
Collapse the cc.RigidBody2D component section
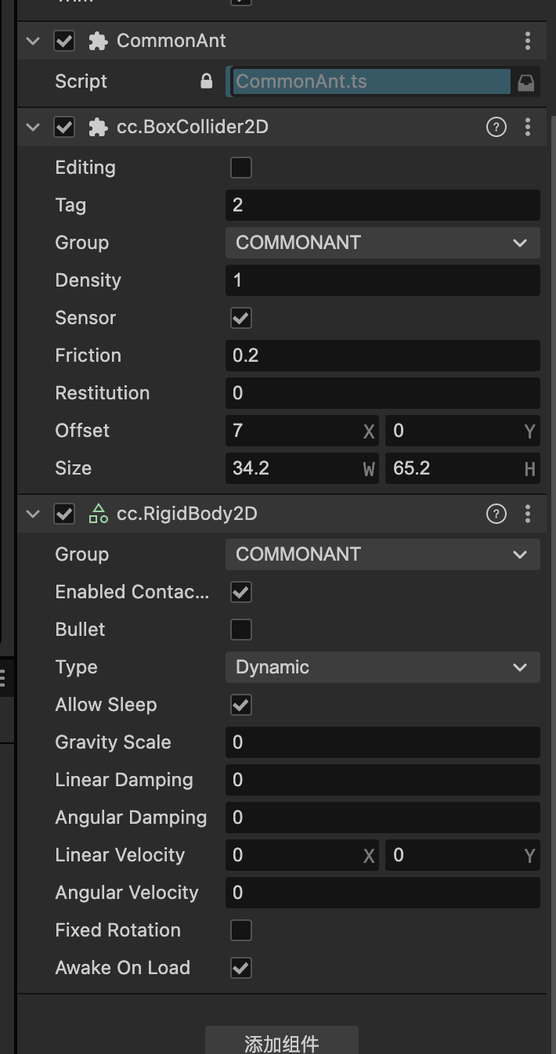pos(33,514)
